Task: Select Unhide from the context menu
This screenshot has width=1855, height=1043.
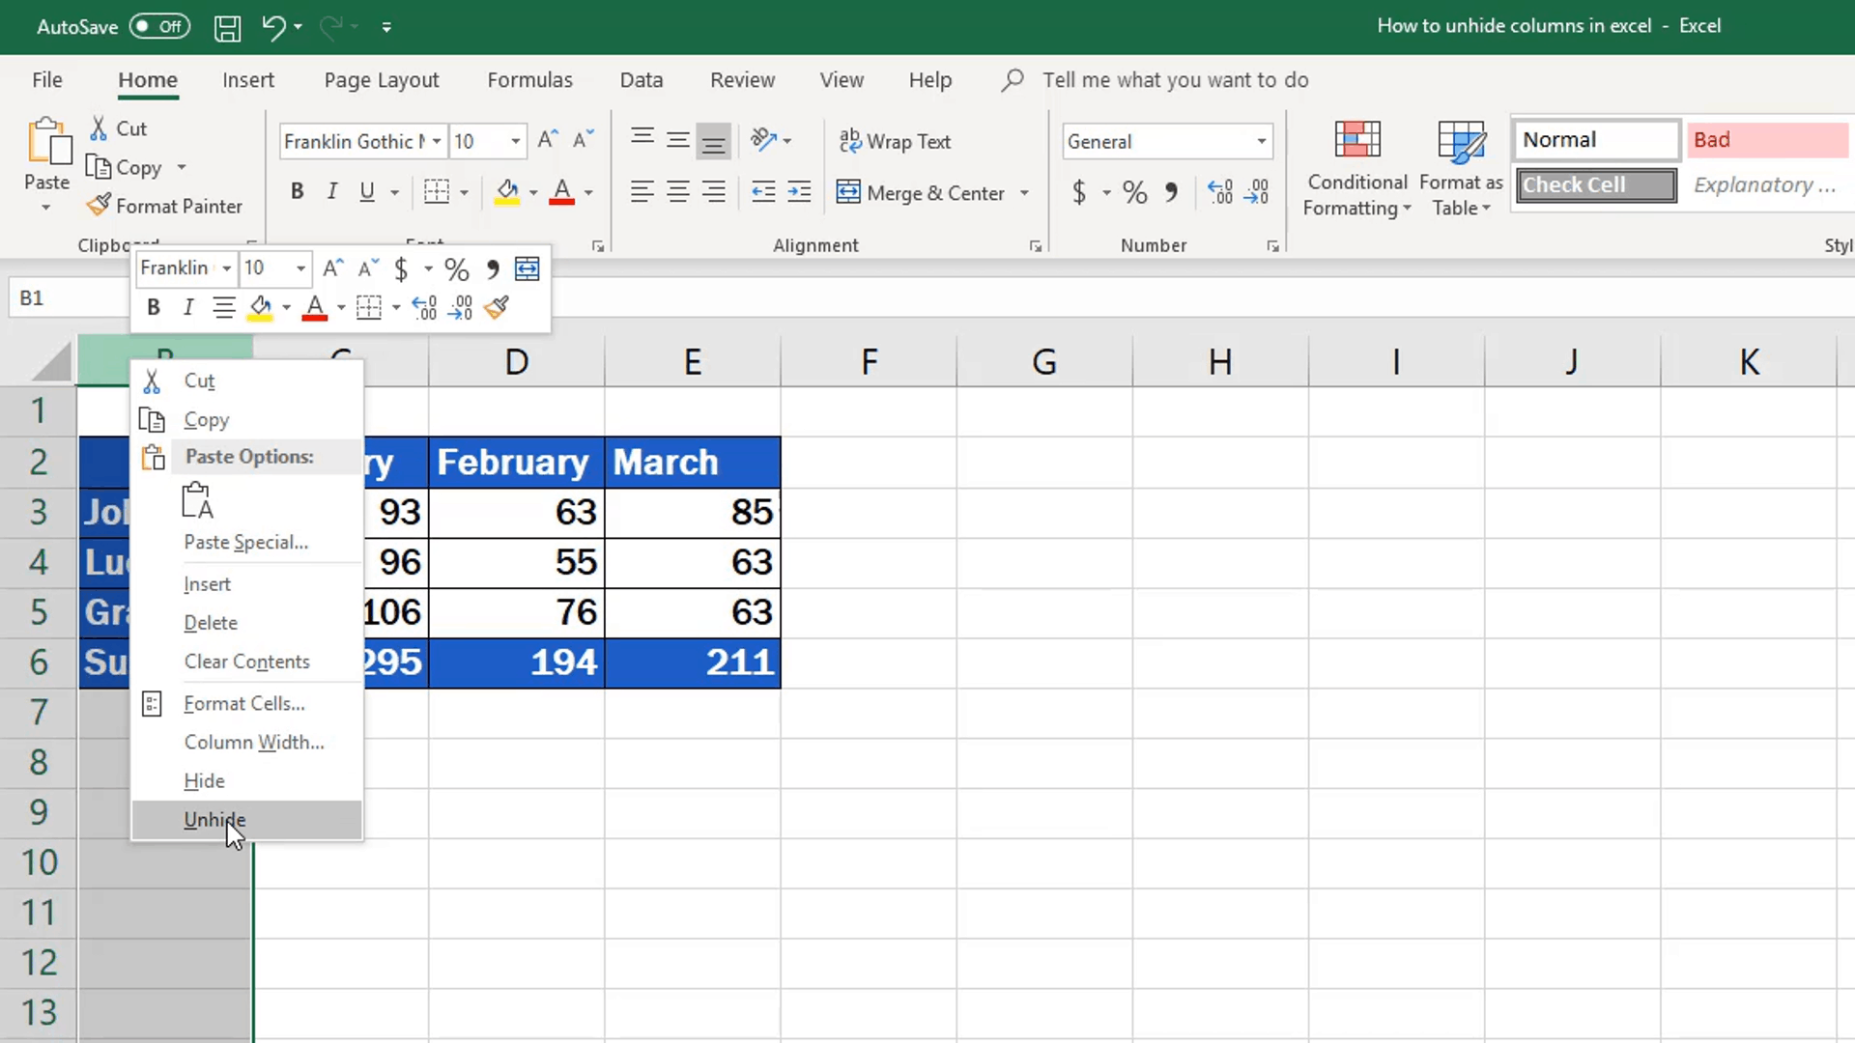Action: point(214,820)
